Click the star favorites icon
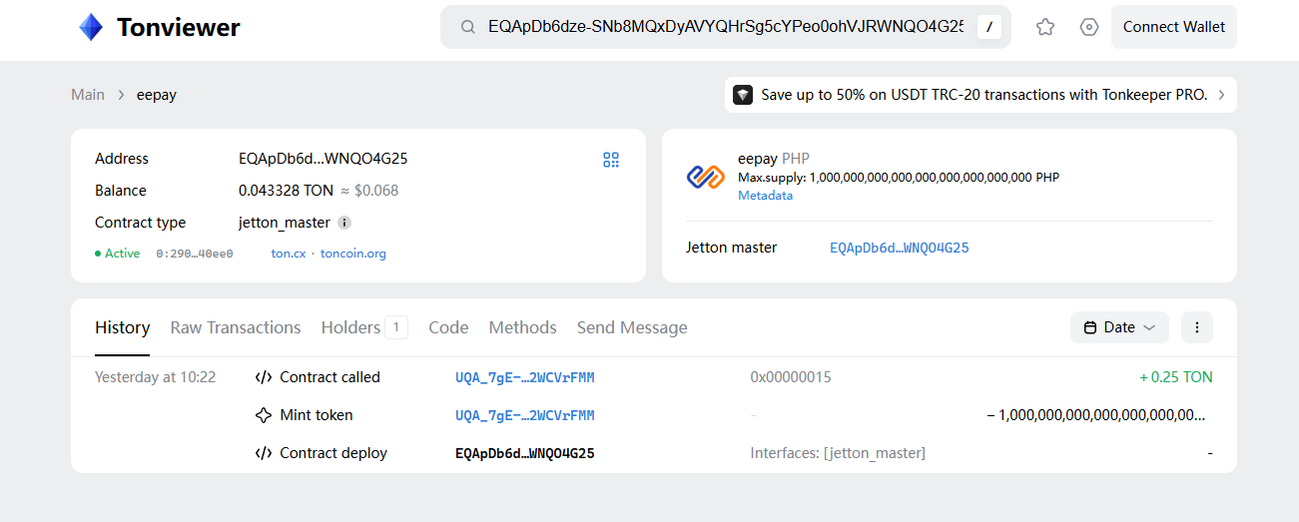Image resolution: width=1299 pixels, height=522 pixels. (x=1045, y=27)
